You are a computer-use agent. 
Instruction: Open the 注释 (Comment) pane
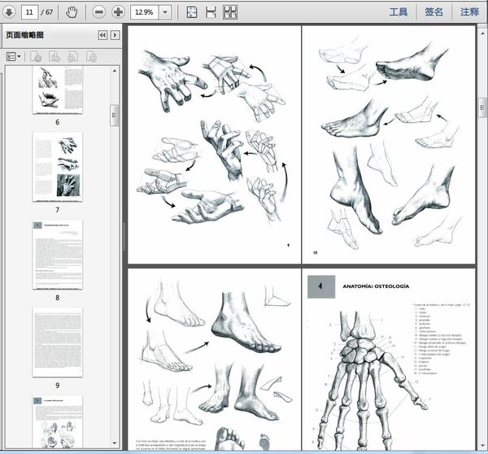[469, 12]
